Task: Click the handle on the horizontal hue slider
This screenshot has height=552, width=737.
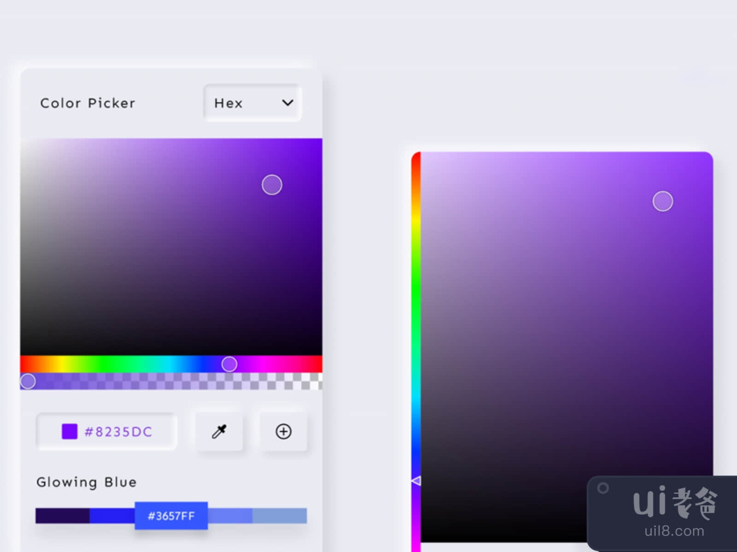Action: pyautogui.click(x=229, y=364)
